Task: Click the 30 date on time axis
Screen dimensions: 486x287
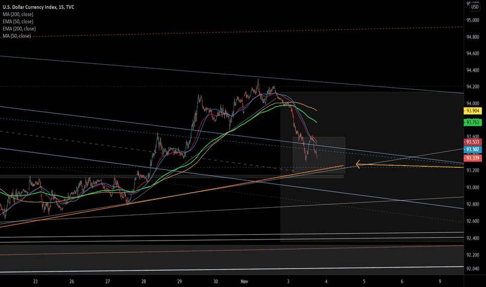Action: point(215,281)
